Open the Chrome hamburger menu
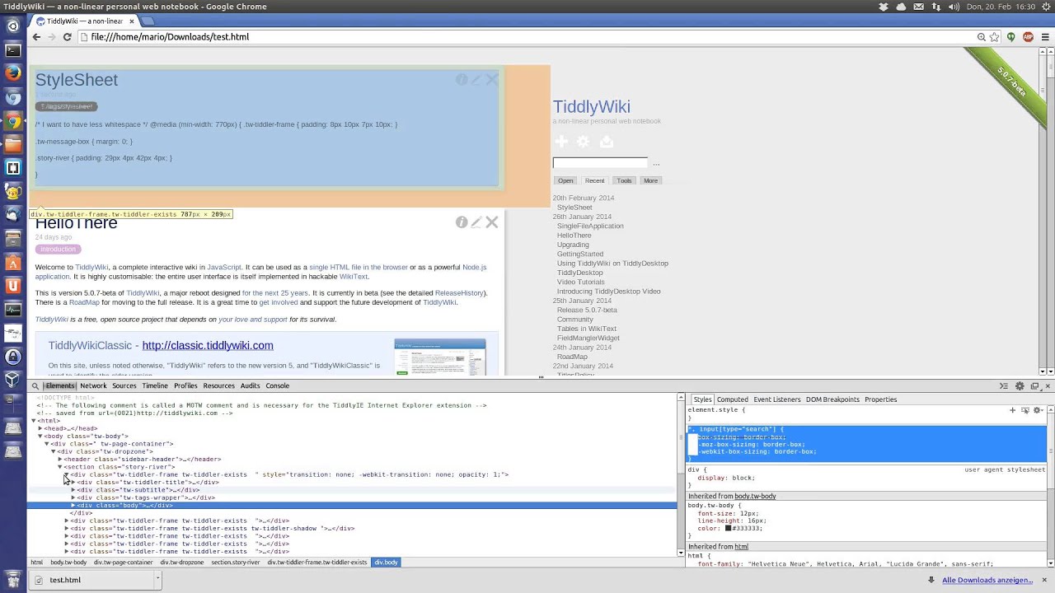Image resolution: width=1055 pixels, height=593 pixels. click(x=1045, y=37)
